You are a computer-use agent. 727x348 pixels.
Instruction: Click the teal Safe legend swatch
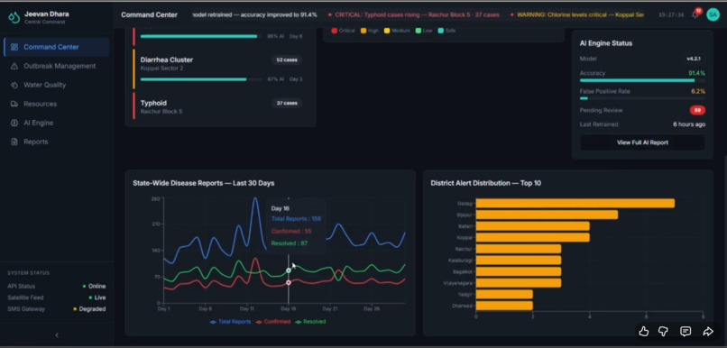[x=440, y=31]
